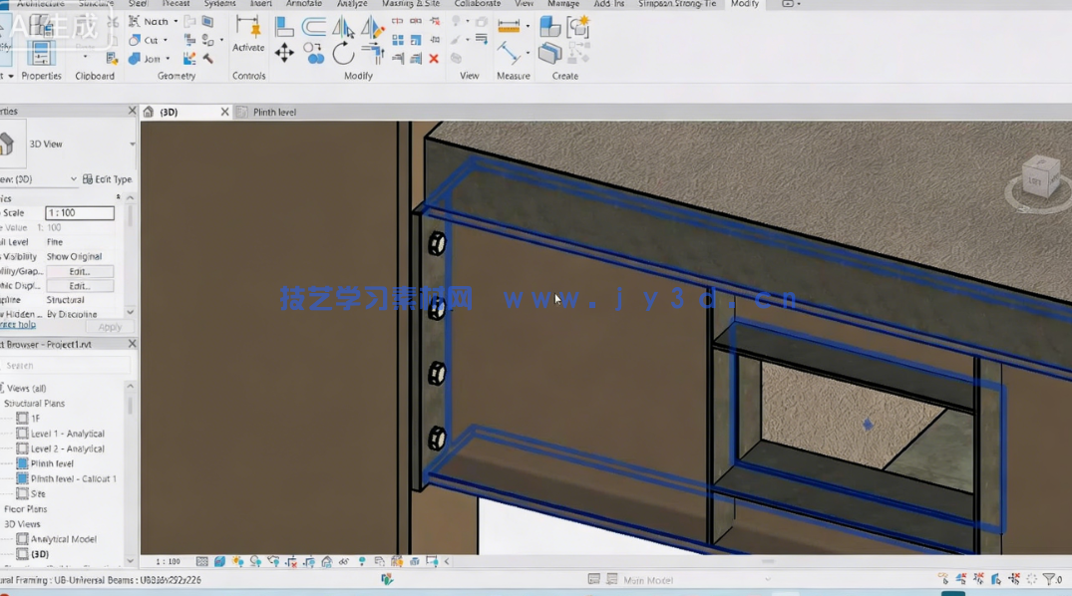The image size is (1072, 596).
Task: Click the View Scale input field
Action: point(80,213)
